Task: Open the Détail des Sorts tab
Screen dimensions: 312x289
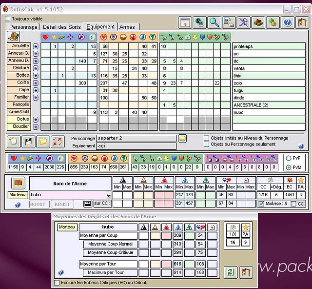Action: [62, 27]
